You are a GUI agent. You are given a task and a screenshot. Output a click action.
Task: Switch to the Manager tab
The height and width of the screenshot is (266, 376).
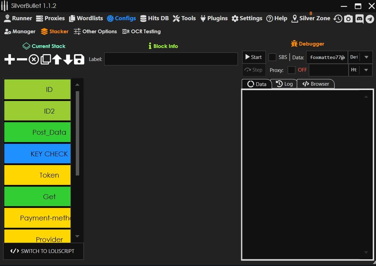click(20, 32)
